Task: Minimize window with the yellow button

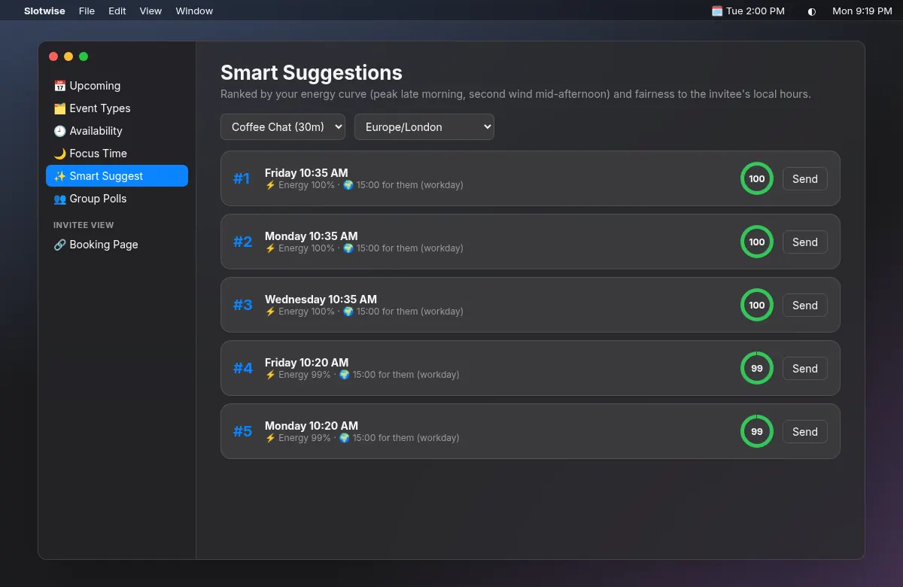Action: point(68,56)
